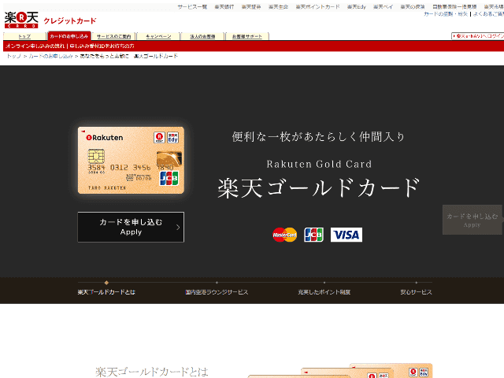Viewport: 504px width, 378px height.
Task: Open the トップ tab
Action: pyautogui.click(x=24, y=36)
